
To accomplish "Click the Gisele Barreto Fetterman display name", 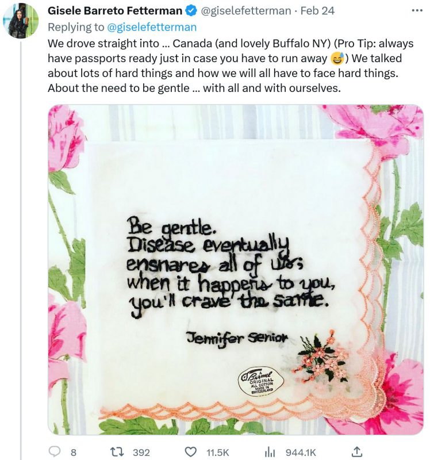I will [115, 11].
